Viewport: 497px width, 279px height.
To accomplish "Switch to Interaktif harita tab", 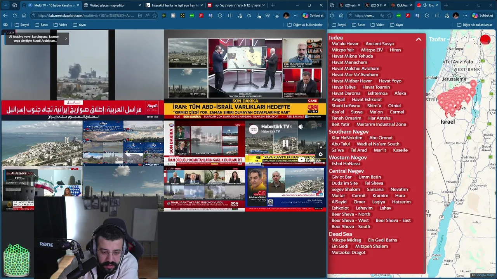I will point(174,5).
